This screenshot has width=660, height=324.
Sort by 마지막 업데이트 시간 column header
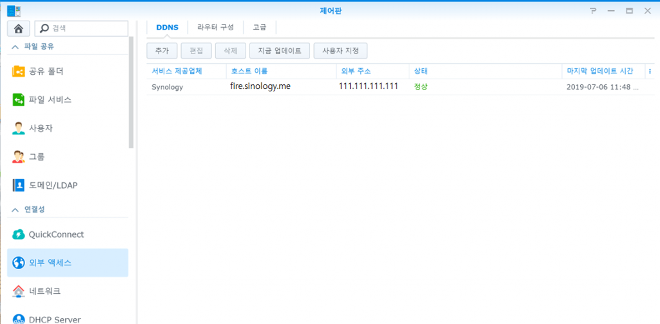603,71
